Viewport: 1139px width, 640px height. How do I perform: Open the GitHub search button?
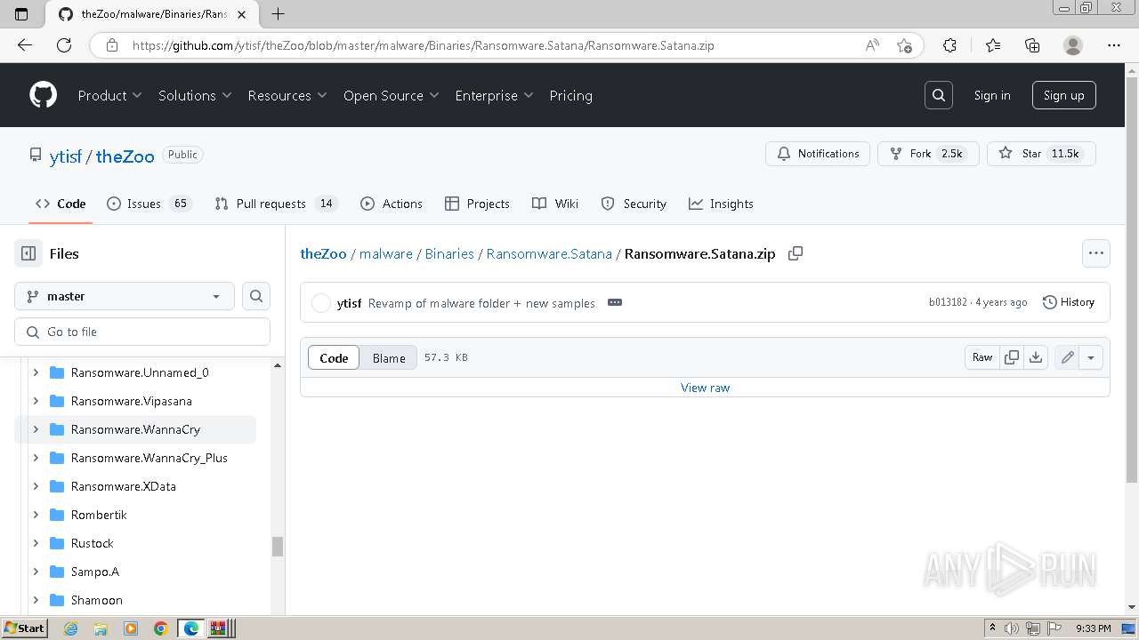pos(939,95)
